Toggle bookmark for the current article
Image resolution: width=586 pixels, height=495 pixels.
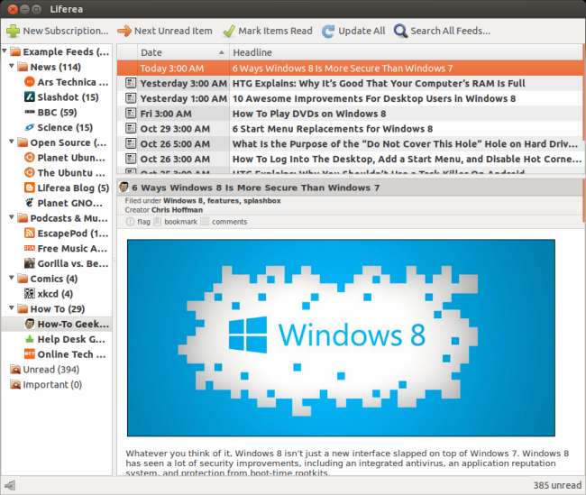click(x=176, y=222)
